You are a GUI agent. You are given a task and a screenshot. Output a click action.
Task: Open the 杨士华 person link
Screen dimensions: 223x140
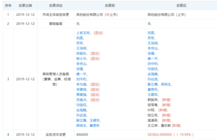(81, 59)
